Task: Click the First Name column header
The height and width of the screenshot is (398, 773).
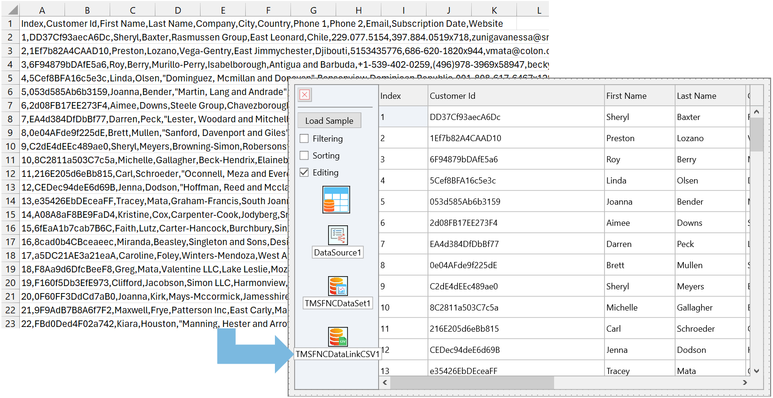Action: 639,96
